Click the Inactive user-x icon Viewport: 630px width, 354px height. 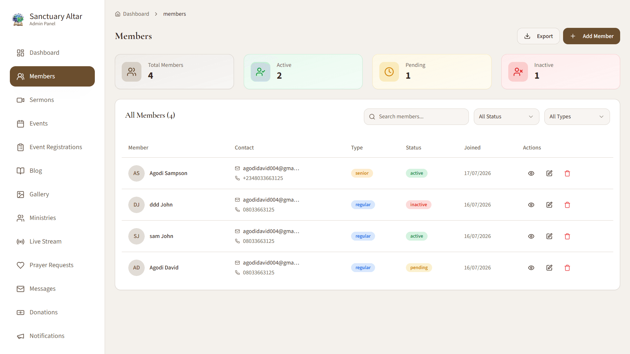[518, 72]
